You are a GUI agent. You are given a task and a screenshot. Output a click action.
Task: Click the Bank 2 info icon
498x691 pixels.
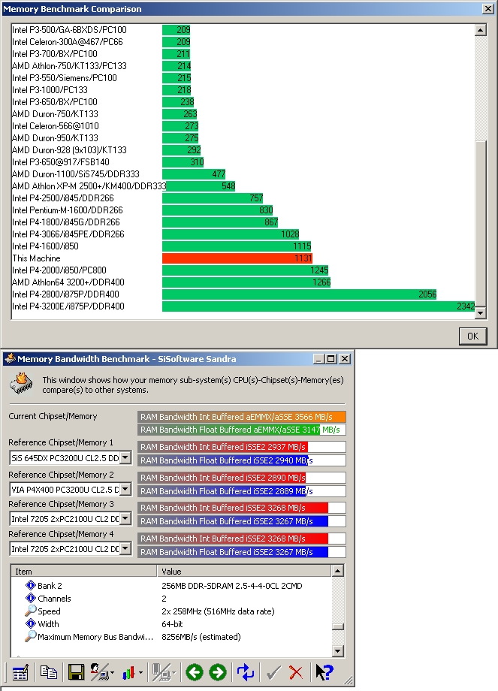[x=30, y=585]
